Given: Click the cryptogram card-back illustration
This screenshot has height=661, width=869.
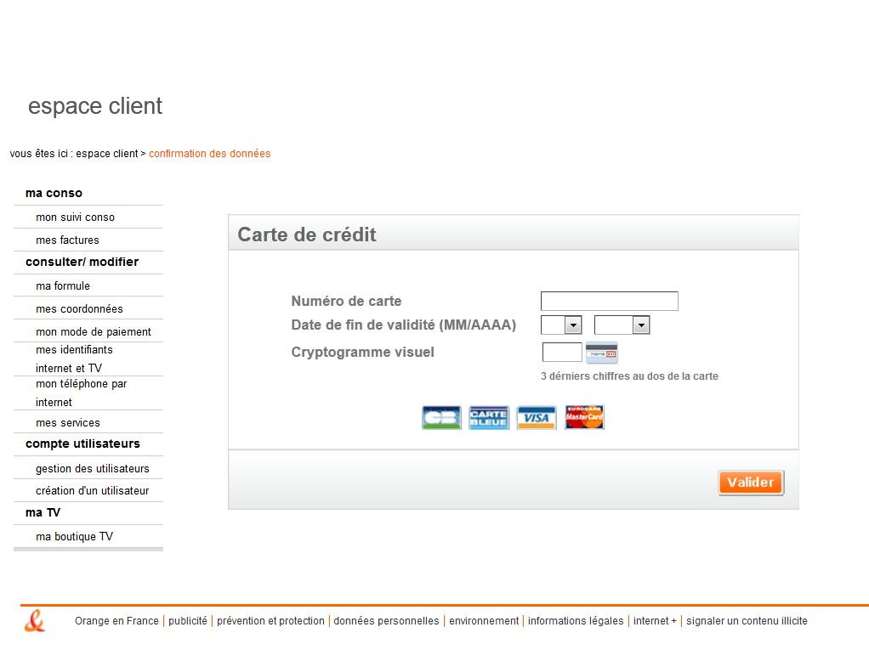Looking at the screenshot, I should click(x=601, y=351).
